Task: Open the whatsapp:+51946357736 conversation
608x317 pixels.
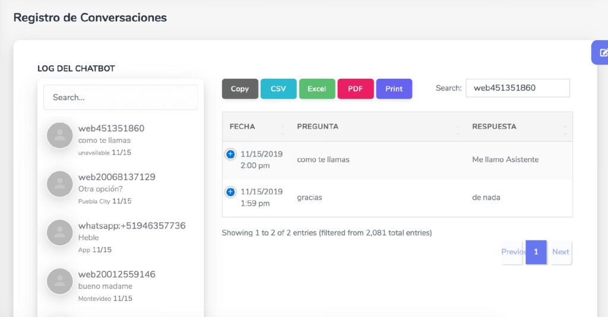Action: coord(132,226)
